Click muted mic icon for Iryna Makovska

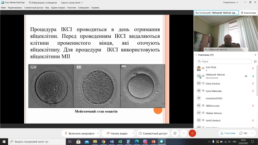[x=253, y=91]
